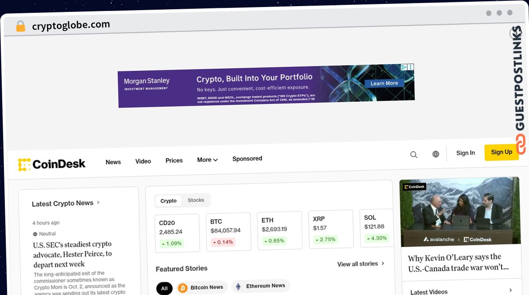Click chevron next to Latest Crypto News
The height and width of the screenshot is (295, 529).
[98, 203]
